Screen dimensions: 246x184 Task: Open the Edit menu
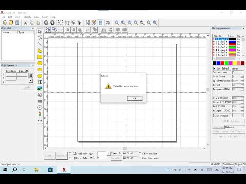coord(10,17)
